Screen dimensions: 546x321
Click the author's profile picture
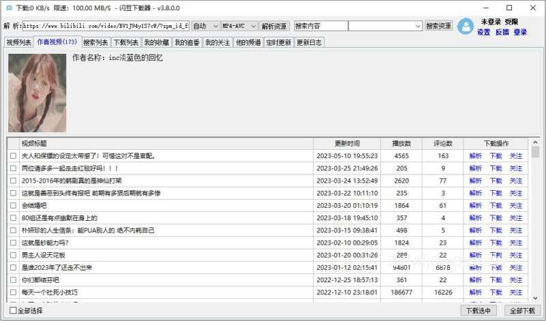click(x=38, y=93)
